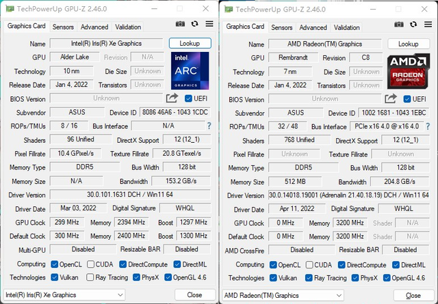Open hamburger menu in Intel Iris Xe window
This screenshot has width=438, height=304.
coord(209,24)
